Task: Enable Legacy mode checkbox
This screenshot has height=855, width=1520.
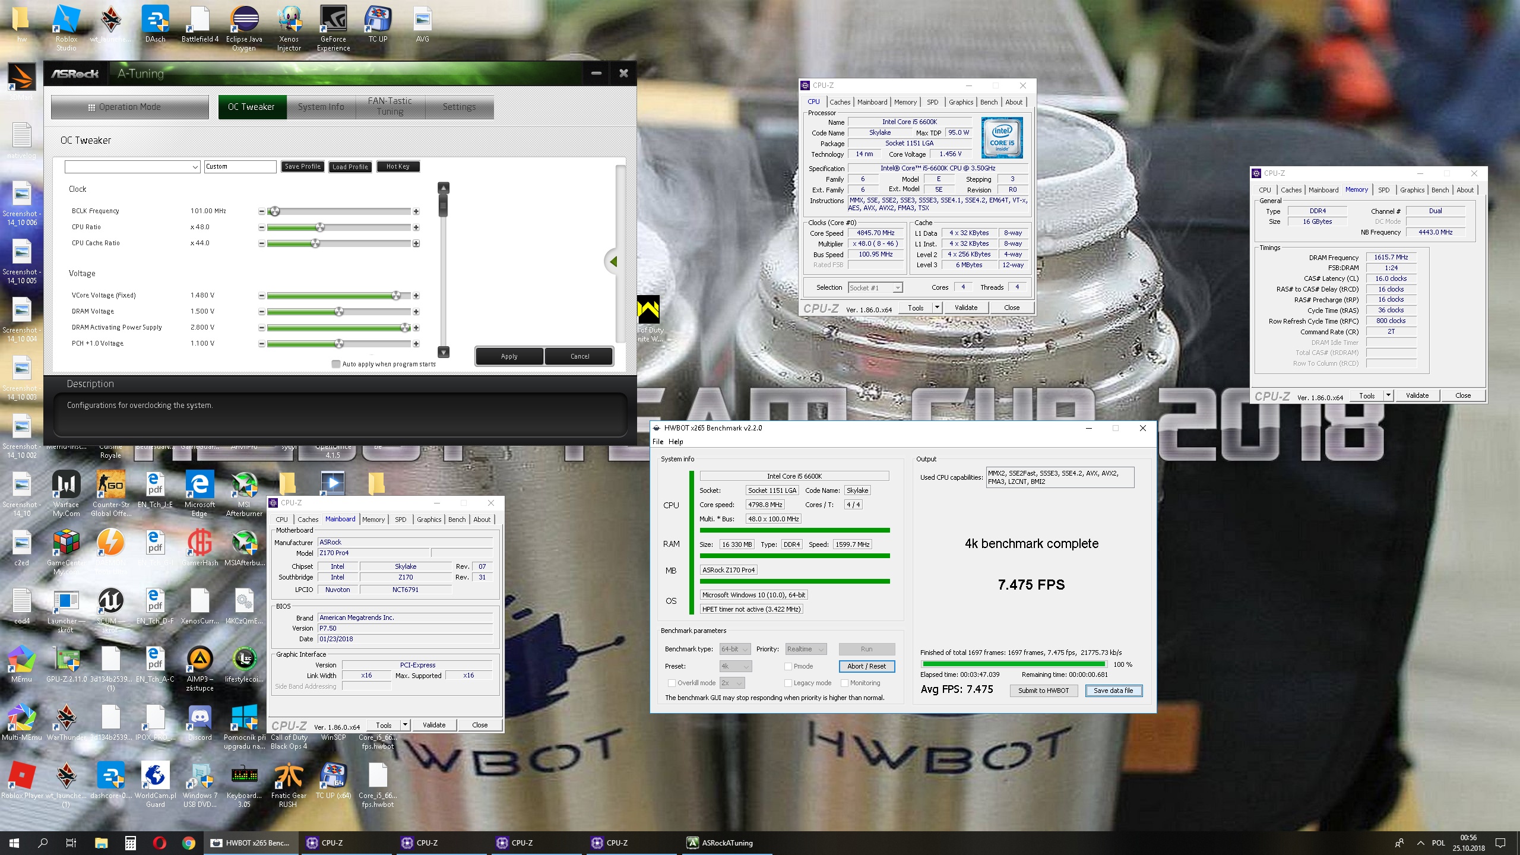Action: tap(788, 683)
